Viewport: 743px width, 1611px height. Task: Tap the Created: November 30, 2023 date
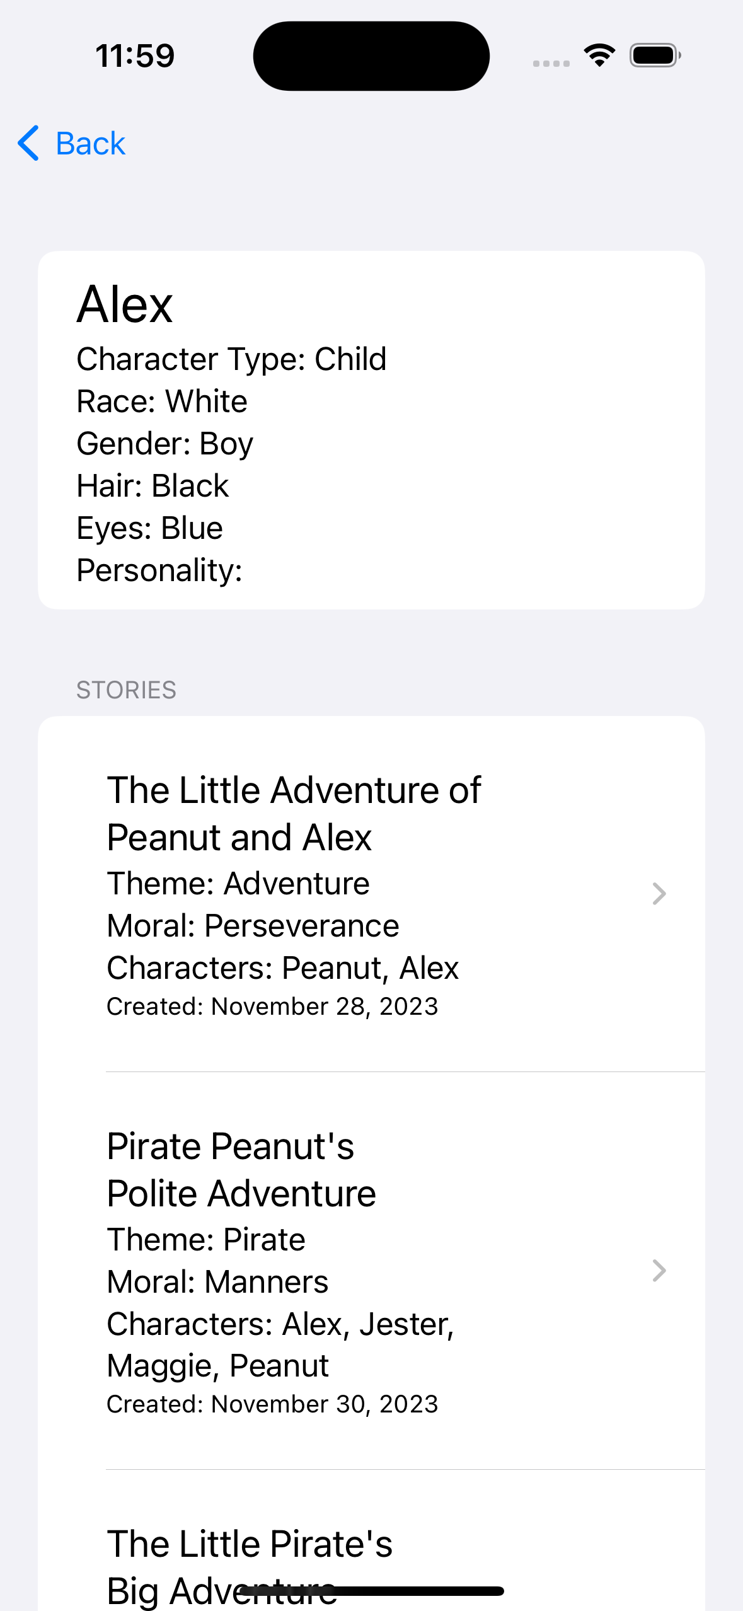pos(272,1404)
